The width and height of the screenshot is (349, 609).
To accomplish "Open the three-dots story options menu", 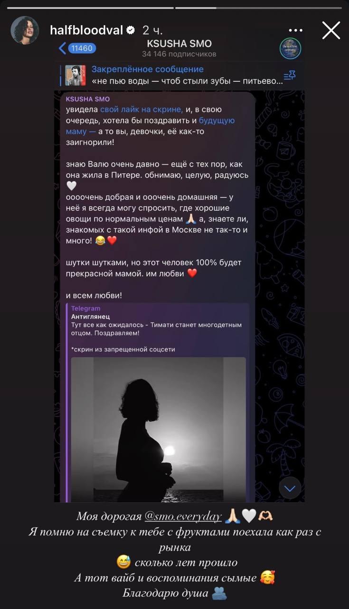I will [299, 30].
